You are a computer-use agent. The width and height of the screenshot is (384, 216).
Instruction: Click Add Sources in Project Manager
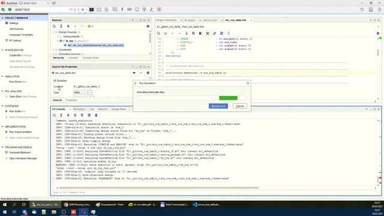[16, 29]
